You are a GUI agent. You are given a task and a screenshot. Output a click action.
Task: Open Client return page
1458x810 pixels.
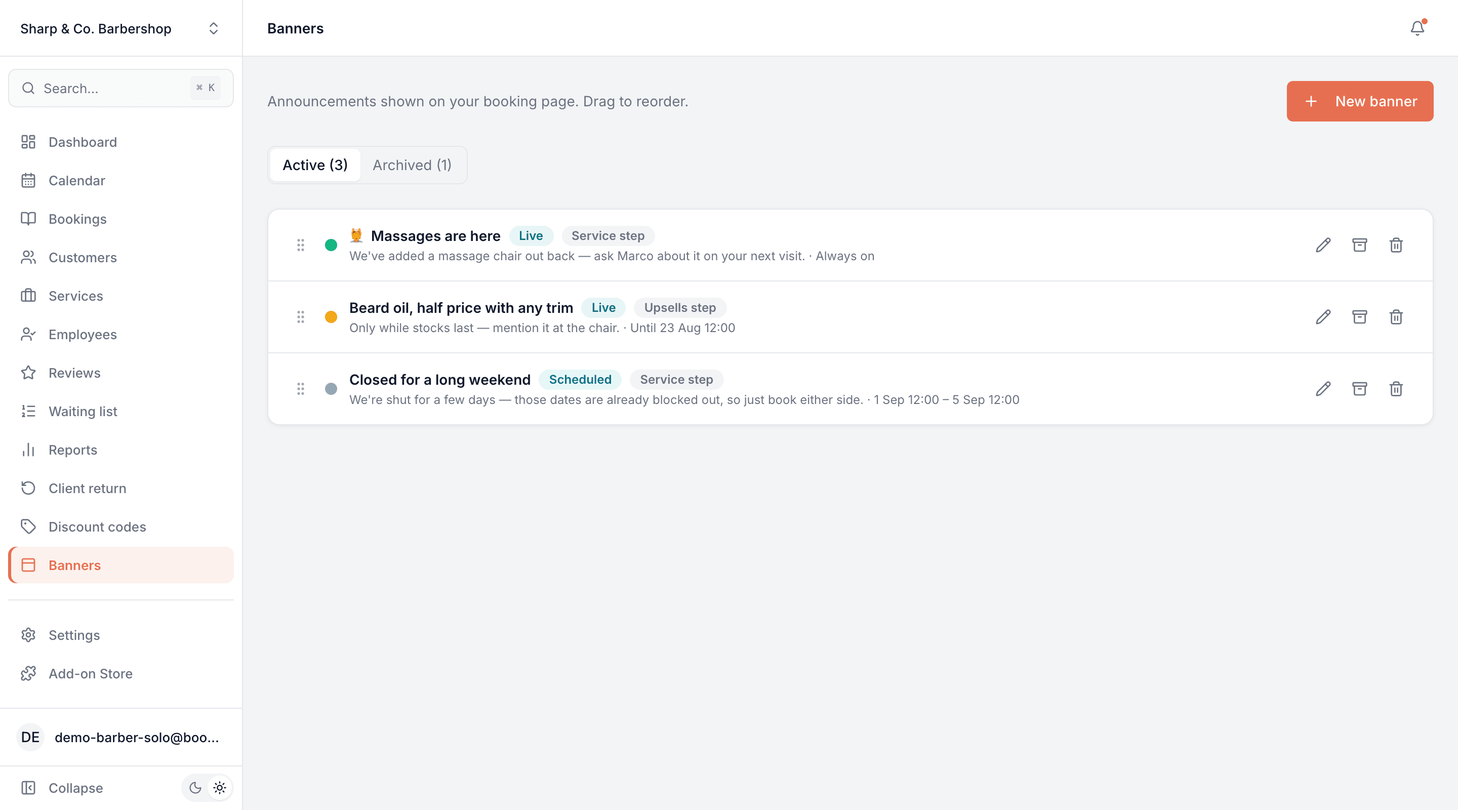point(120,489)
